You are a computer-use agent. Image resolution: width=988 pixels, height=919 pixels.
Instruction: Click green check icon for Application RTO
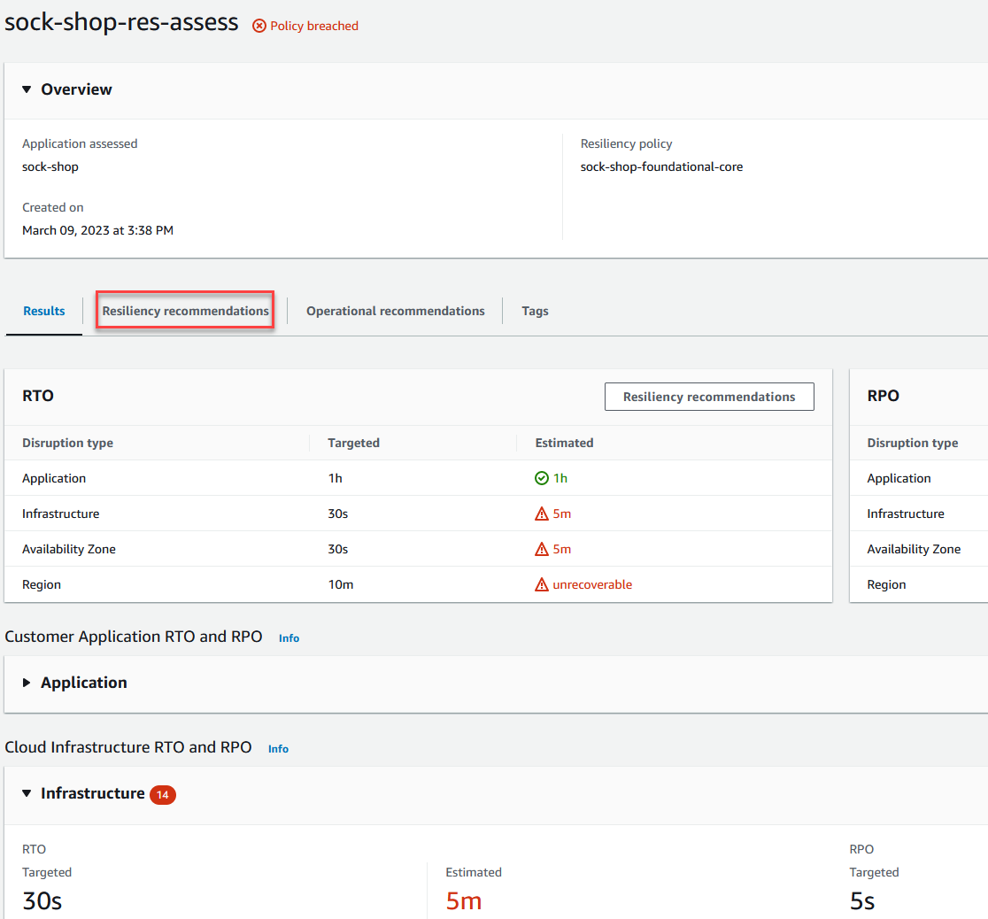point(541,478)
